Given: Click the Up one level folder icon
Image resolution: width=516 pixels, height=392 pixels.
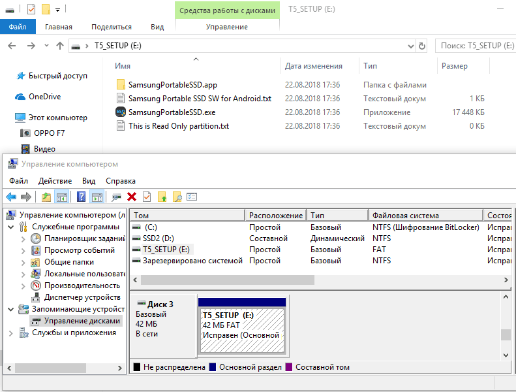Looking at the screenshot, I should (46, 197).
